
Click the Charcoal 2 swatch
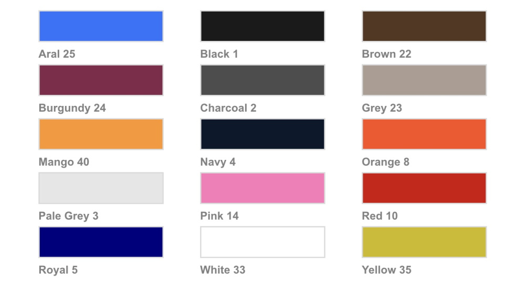click(x=262, y=80)
